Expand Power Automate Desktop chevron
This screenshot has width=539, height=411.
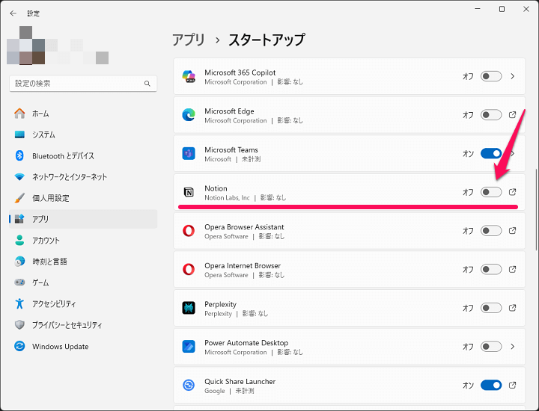[513, 347]
